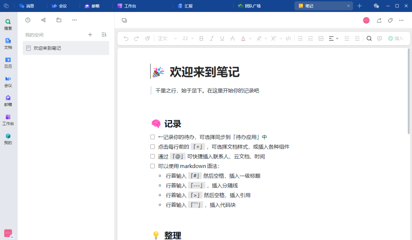Tick the checkbox for markdown 语法 item
Screen dimensions: 412x240
point(153,166)
